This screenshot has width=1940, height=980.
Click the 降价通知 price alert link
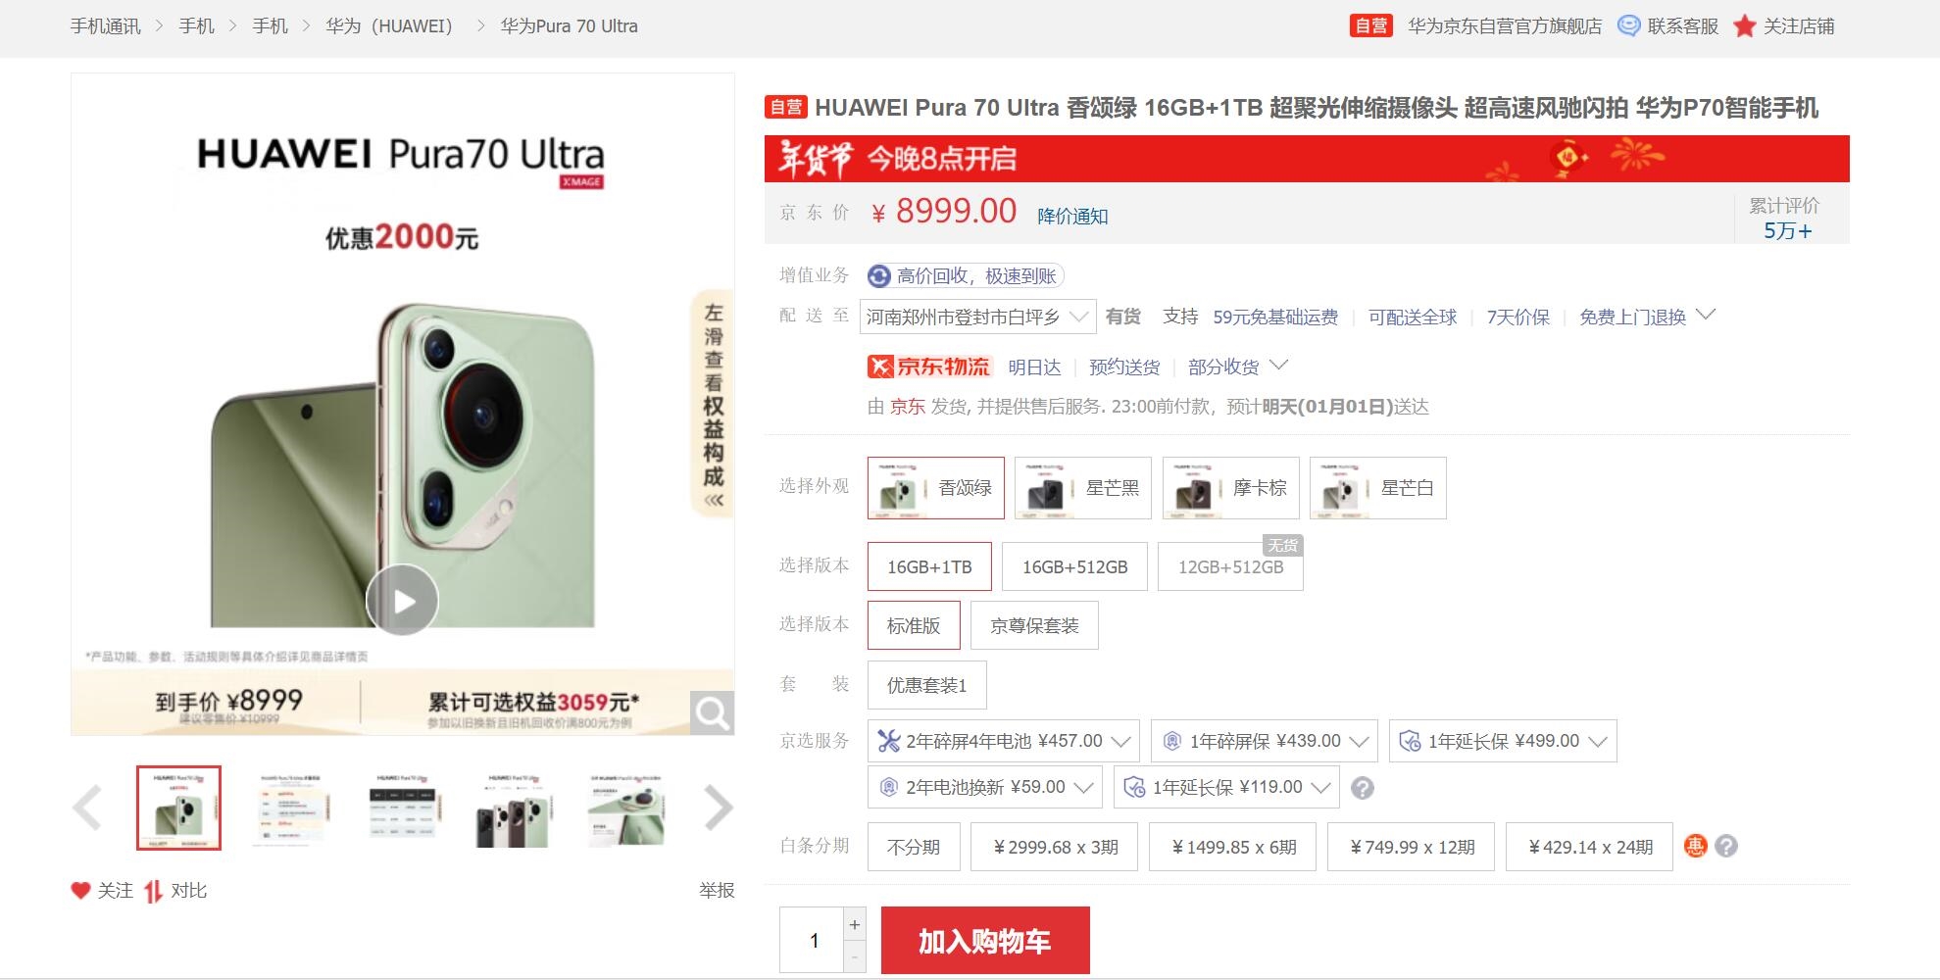(x=1072, y=216)
